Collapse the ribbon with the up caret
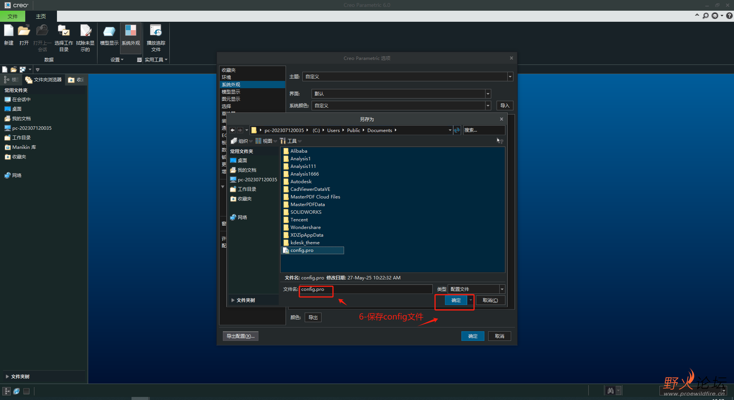The height and width of the screenshot is (400, 734). 697,15
